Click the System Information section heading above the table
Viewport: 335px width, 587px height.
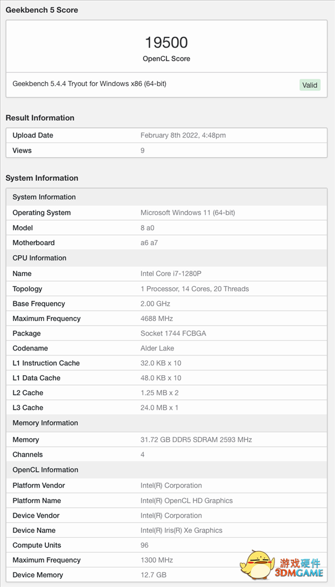click(41, 178)
